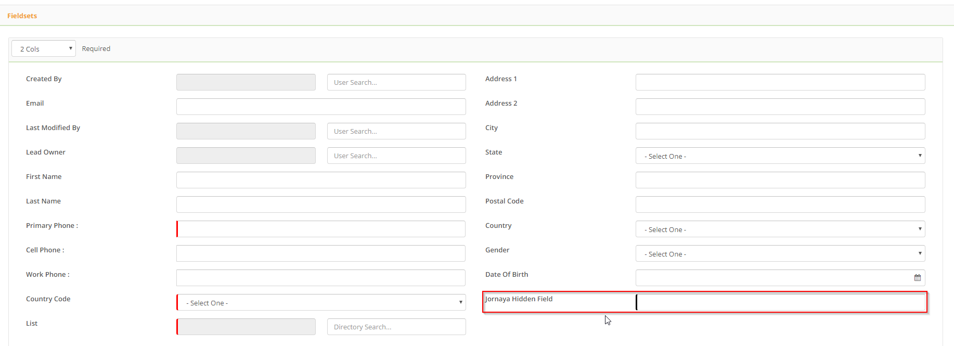The image size is (954, 346).
Task: Click the List label
Action: [x=32, y=323]
